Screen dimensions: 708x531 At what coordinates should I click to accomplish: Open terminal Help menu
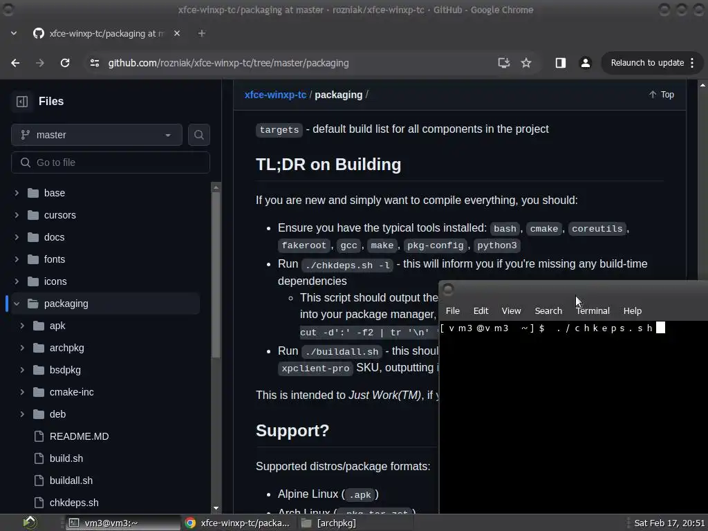click(633, 310)
